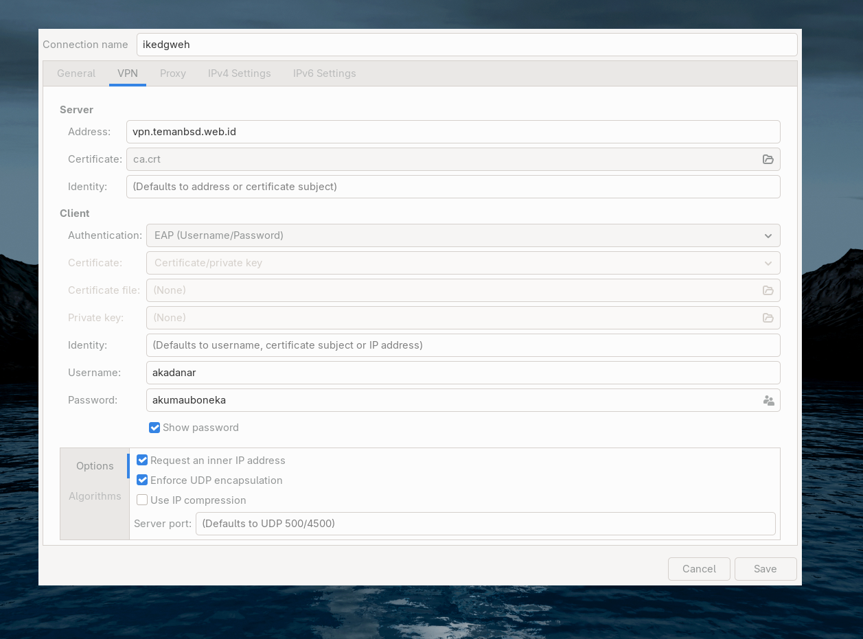The width and height of the screenshot is (863, 639).
Task: Click password storage users icon
Action: click(768, 400)
